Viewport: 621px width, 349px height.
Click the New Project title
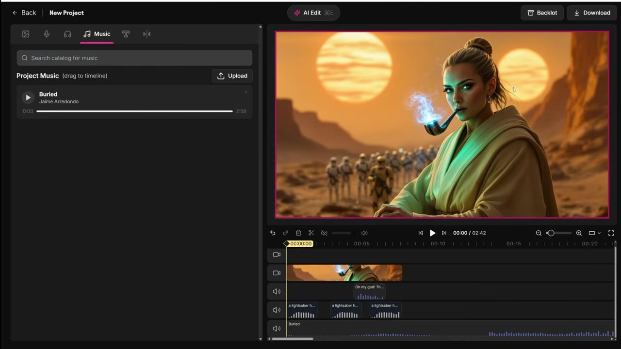click(66, 13)
